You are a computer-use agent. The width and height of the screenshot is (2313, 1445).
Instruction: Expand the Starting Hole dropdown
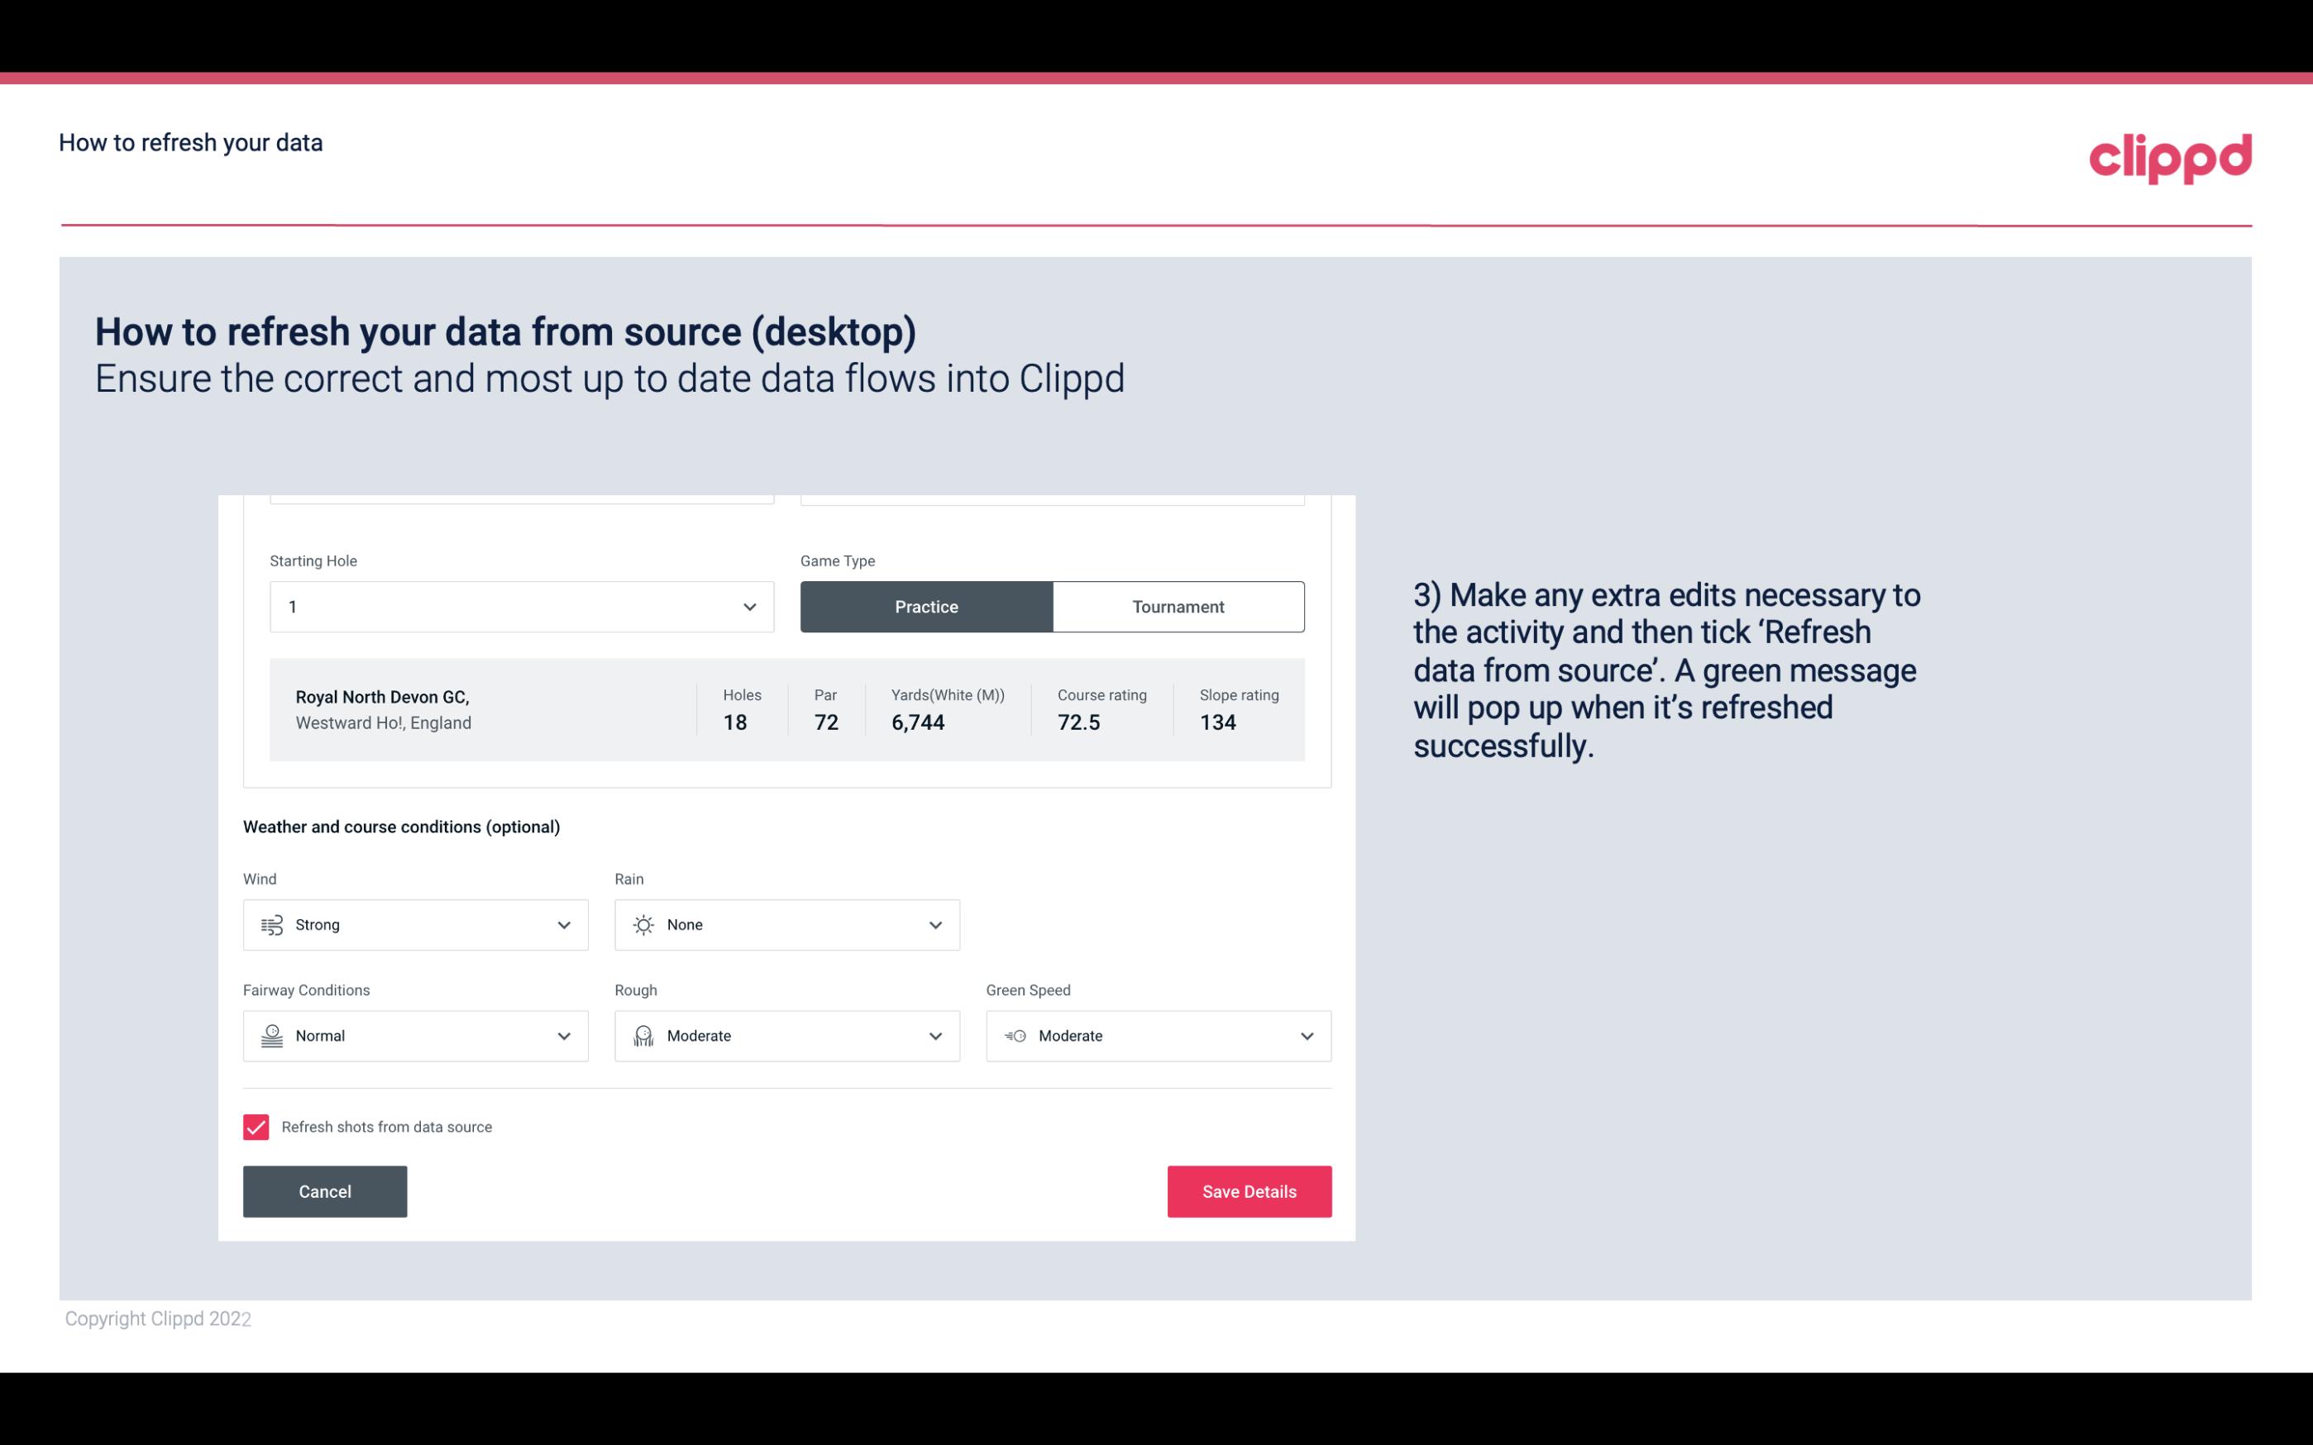click(x=748, y=606)
